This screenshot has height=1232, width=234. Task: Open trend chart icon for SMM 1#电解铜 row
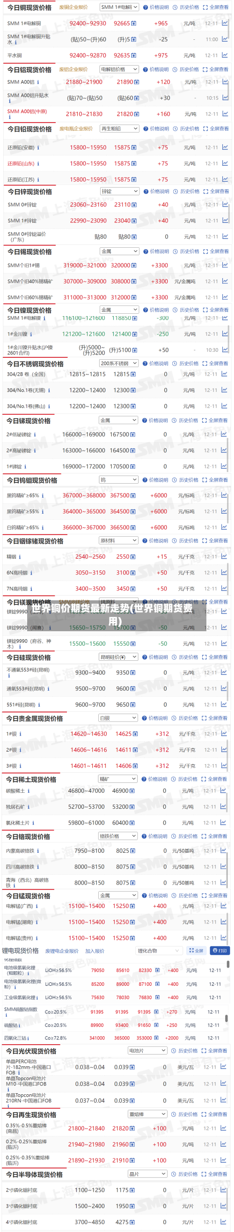[225, 23]
